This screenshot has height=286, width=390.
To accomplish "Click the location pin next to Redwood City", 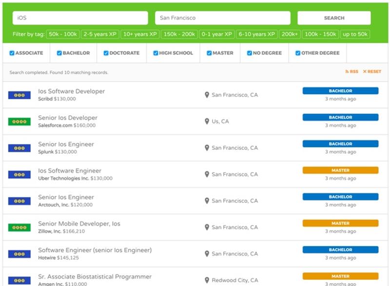I will pyautogui.click(x=207, y=280).
